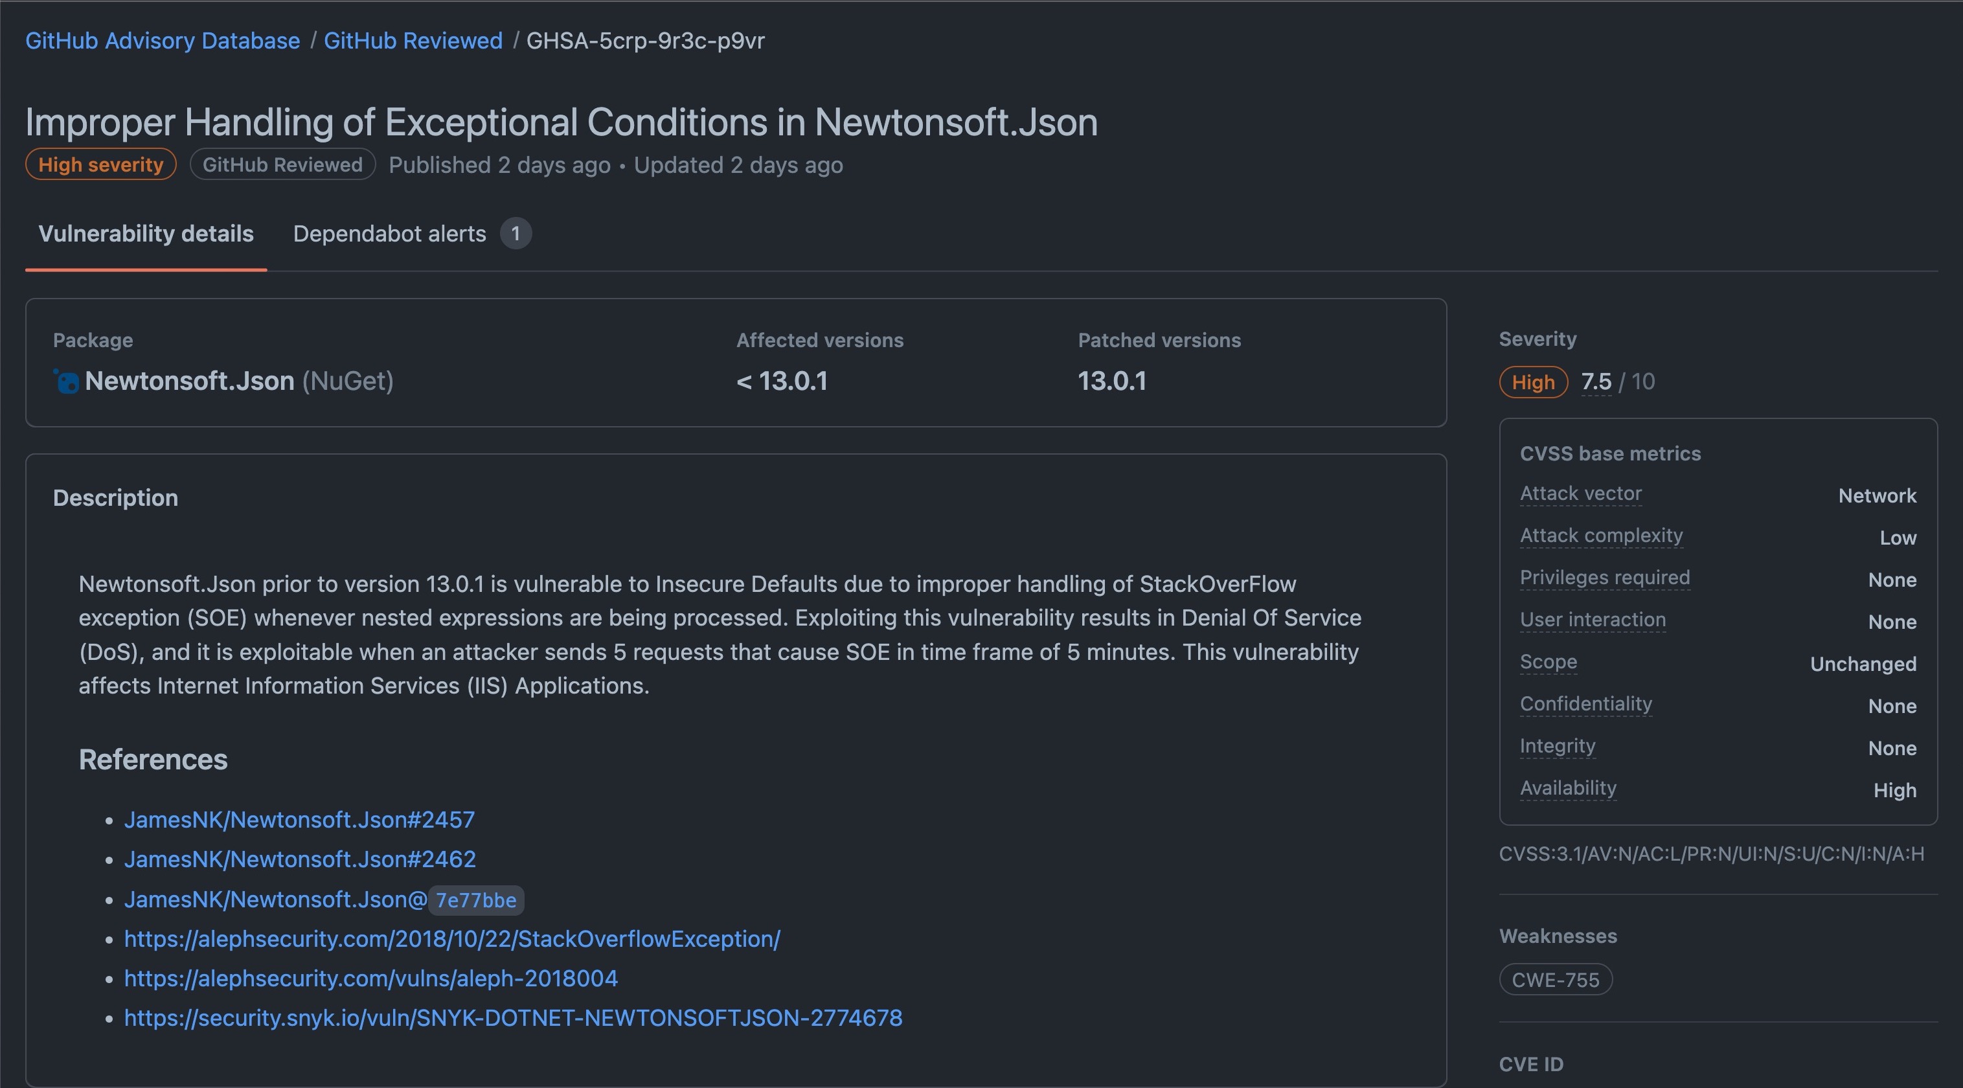The width and height of the screenshot is (1963, 1088).
Task: Click the Dependabot alerts counter badge
Action: (515, 234)
